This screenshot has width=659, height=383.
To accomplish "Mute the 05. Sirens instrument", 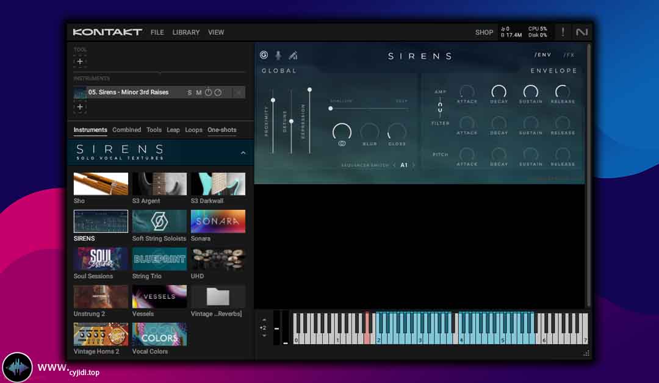I will coord(199,92).
